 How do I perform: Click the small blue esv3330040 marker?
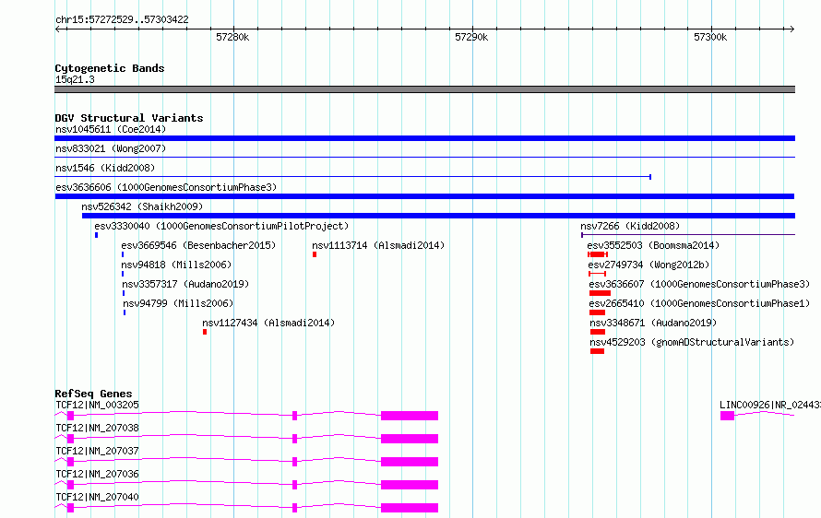pyautogui.click(x=96, y=235)
